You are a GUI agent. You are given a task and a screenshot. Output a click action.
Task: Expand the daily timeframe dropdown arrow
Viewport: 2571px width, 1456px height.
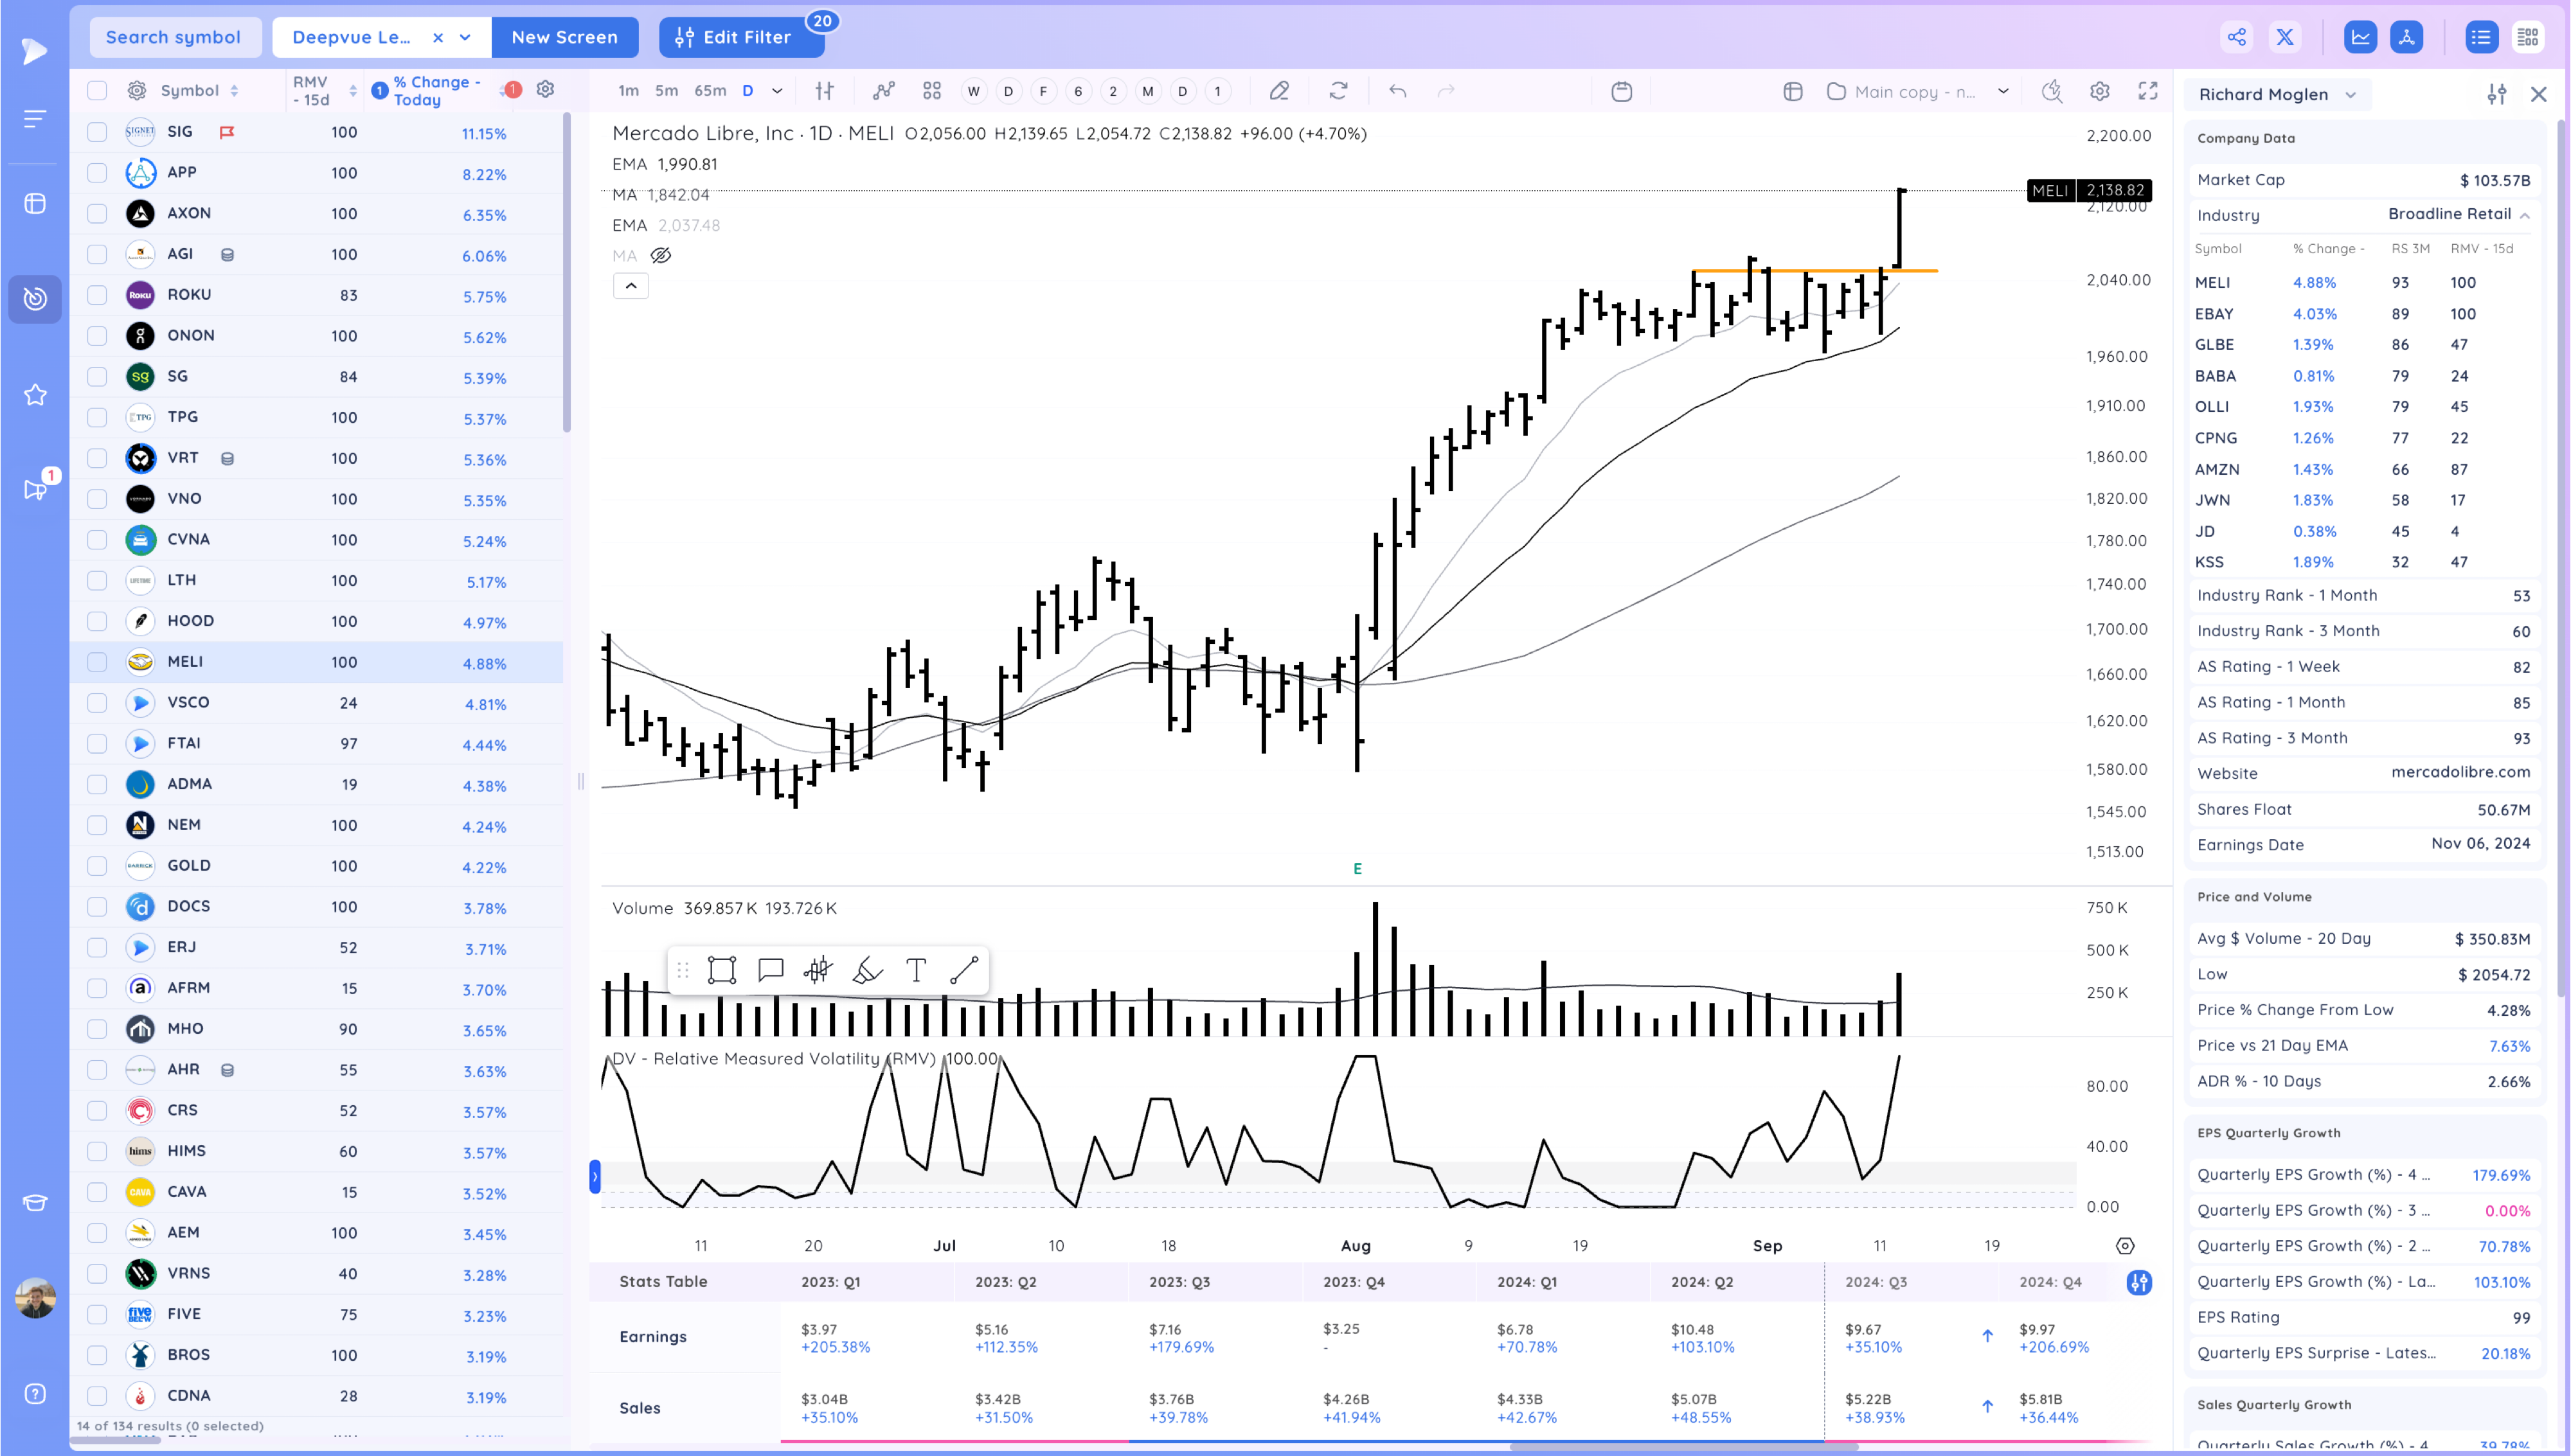pyautogui.click(x=777, y=91)
